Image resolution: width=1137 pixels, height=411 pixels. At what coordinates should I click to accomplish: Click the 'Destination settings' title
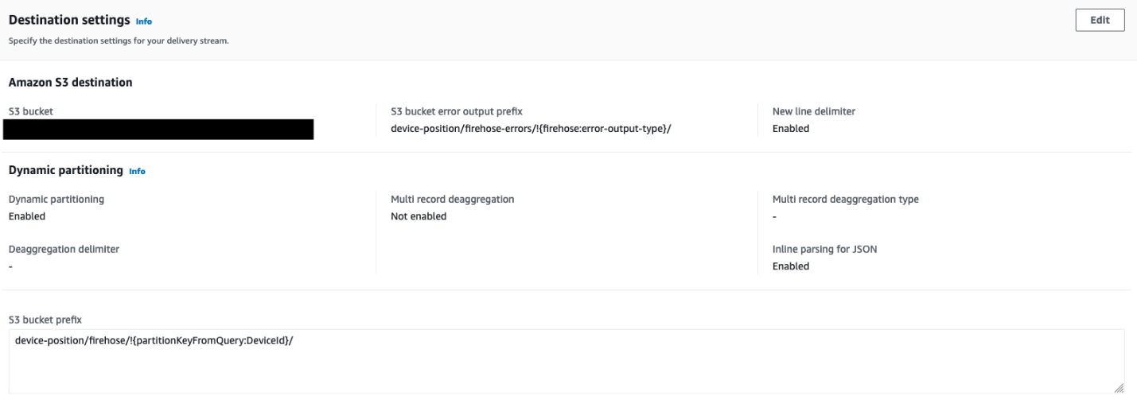[68, 21]
